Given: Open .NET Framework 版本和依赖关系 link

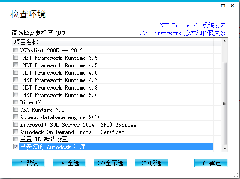Looking at the screenshot, I should pos(183,33).
